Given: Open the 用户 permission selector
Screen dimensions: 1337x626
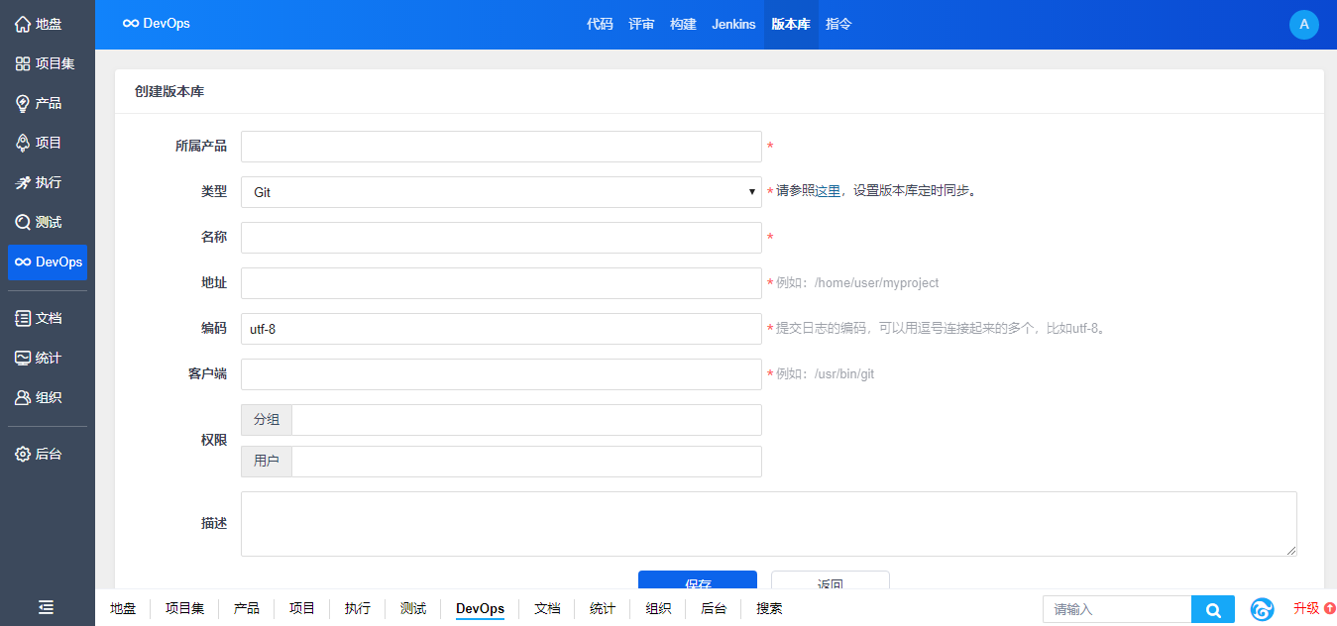Looking at the screenshot, I should click(x=526, y=462).
